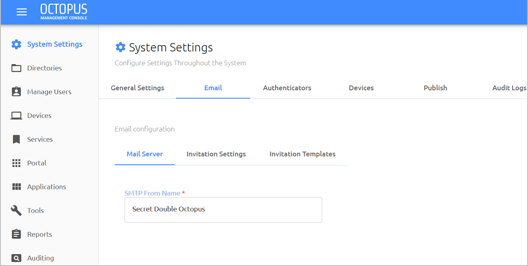The width and height of the screenshot is (528, 266).
Task: Click the Manage Users badge icon
Action: tap(16, 92)
